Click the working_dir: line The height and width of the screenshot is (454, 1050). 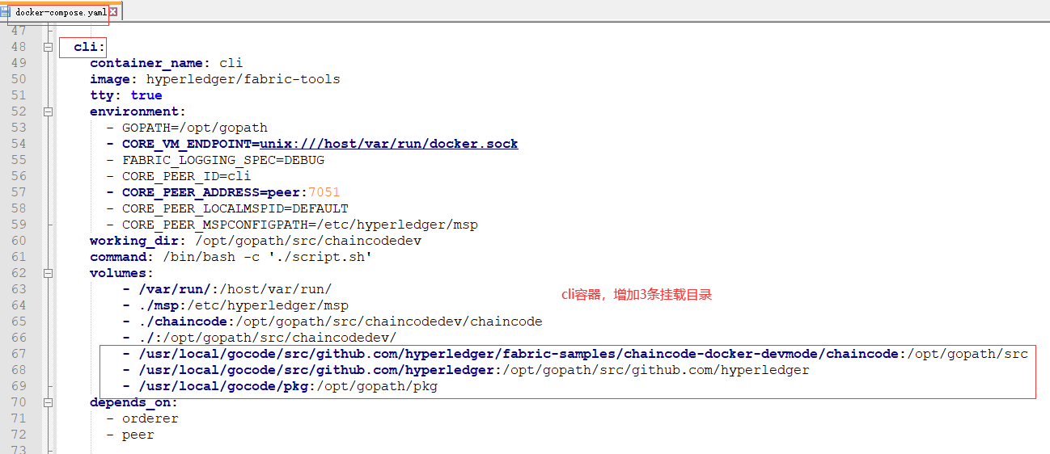(x=256, y=241)
